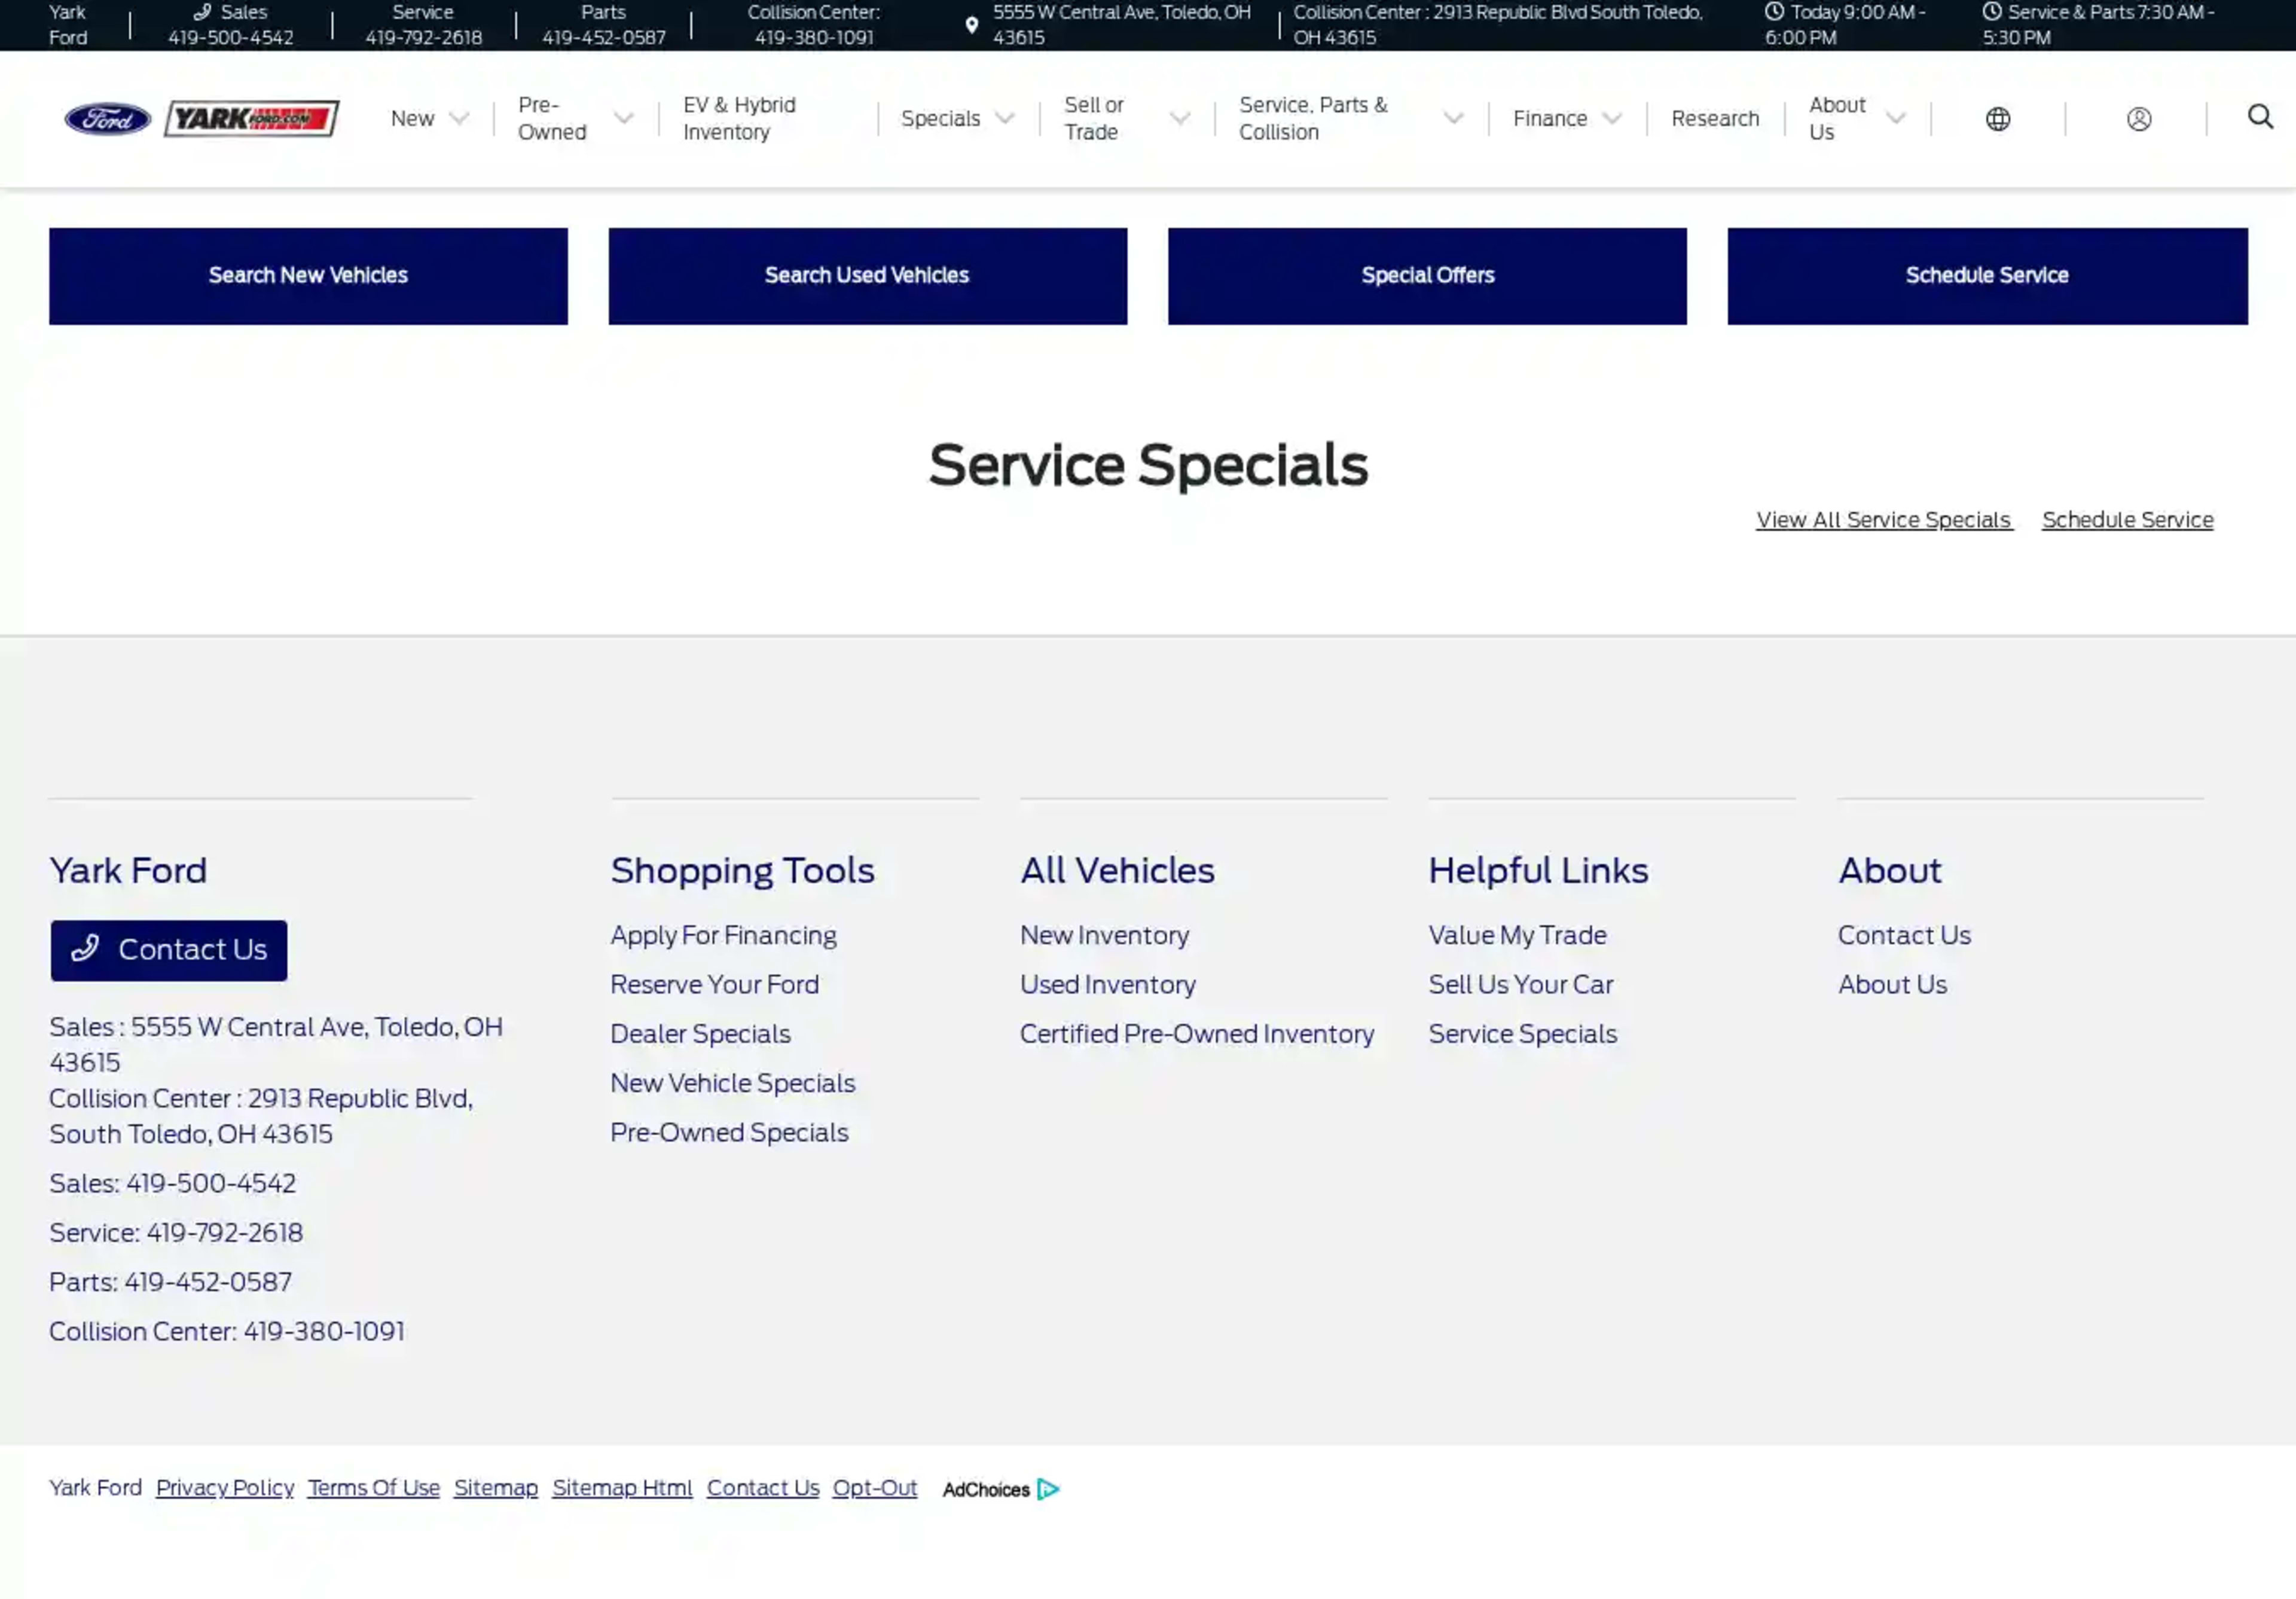Expand the Specials menu chevron
Viewport: 2296px width, 1599px height.
pyautogui.click(x=1005, y=119)
